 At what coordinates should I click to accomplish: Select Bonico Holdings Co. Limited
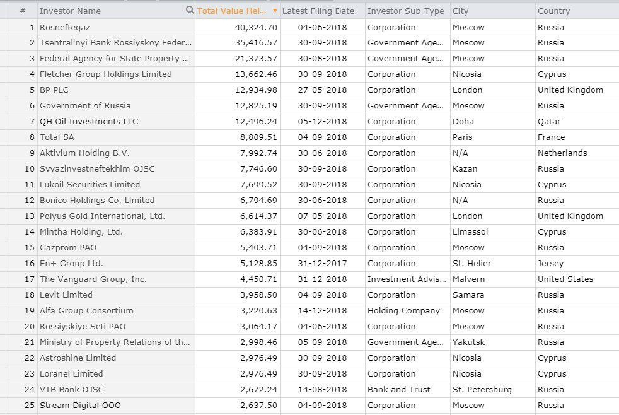97,201
